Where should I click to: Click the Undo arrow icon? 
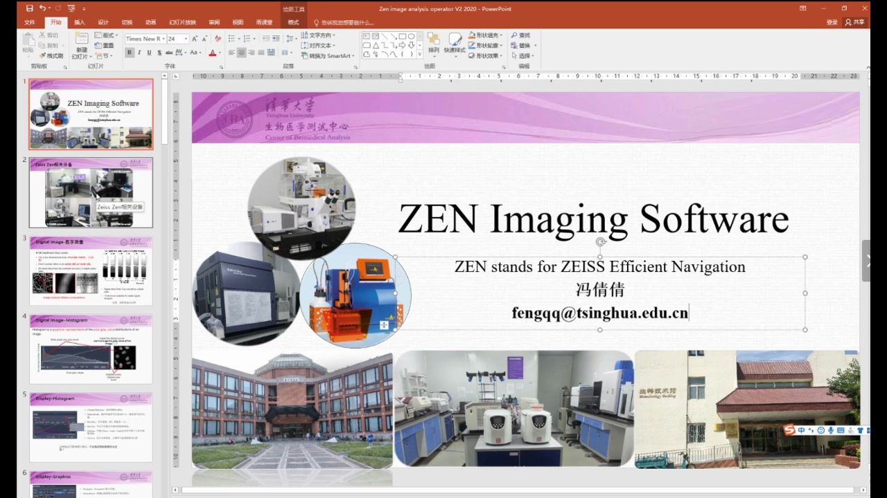click(43, 8)
